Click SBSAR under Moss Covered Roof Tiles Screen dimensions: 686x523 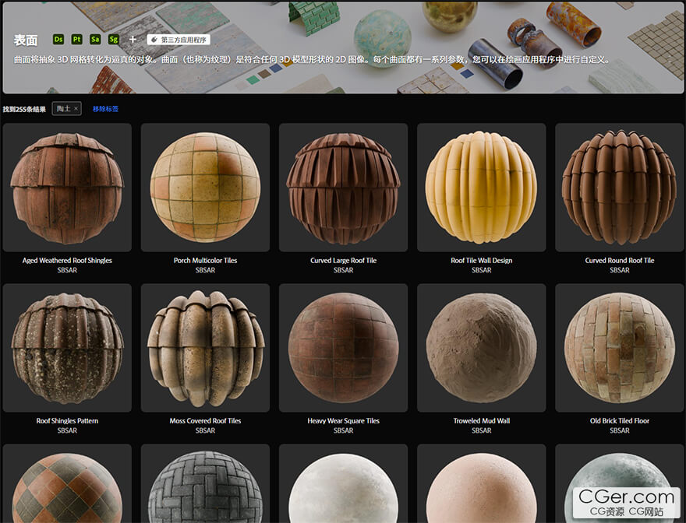tap(205, 431)
